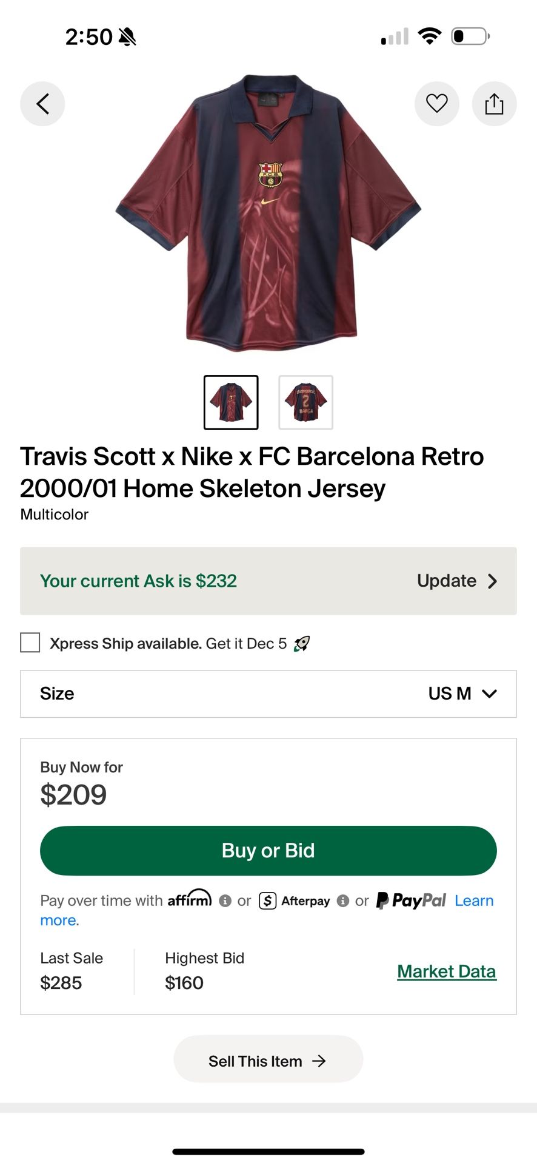Viewport: 537px width, 1165px height.
Task: Enable the Xpress Ship checkbox
Action: tap(30, 643)
